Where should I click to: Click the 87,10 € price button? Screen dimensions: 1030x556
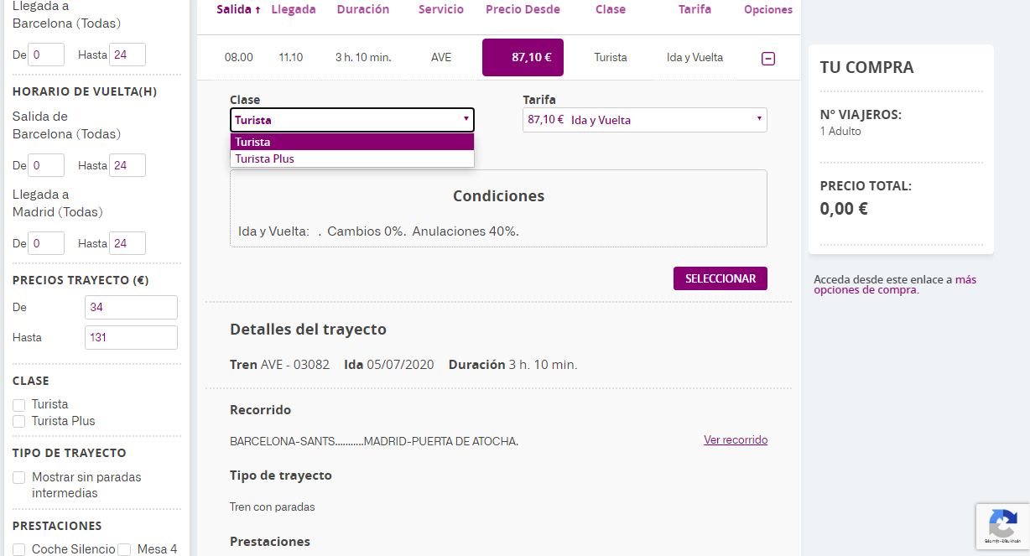coord(523,58)
